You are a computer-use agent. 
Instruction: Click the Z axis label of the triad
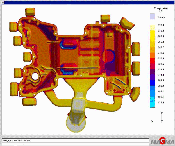(x=162, y=112)
